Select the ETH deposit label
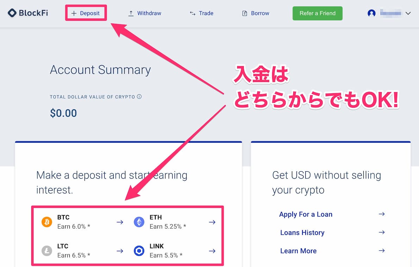The image size is (419, 267). click(156, 217)
